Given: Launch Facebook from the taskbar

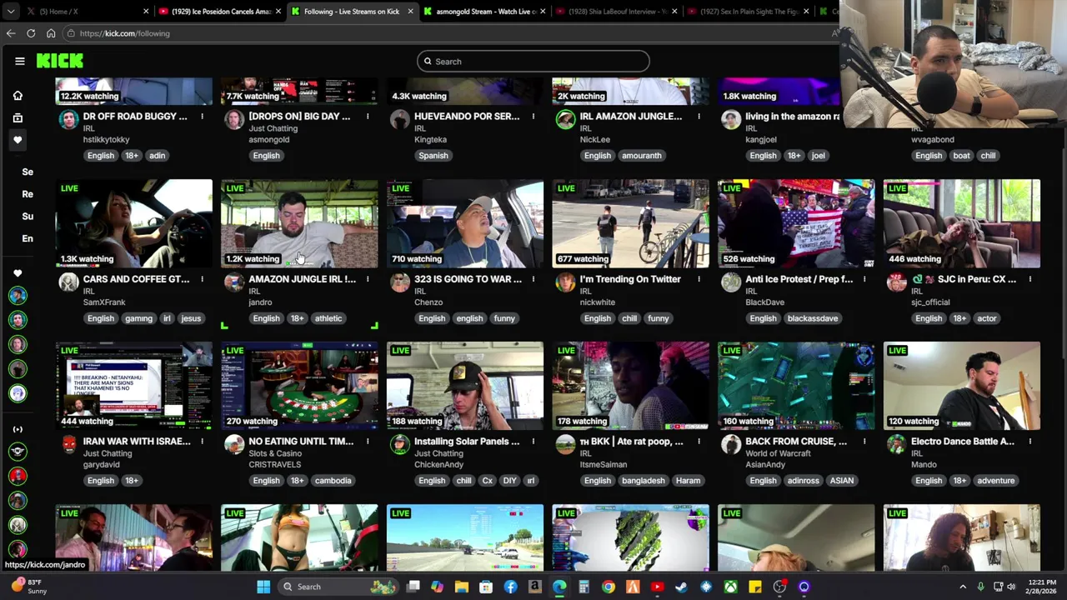Looking at the screenshot, I should coord(510,587).
